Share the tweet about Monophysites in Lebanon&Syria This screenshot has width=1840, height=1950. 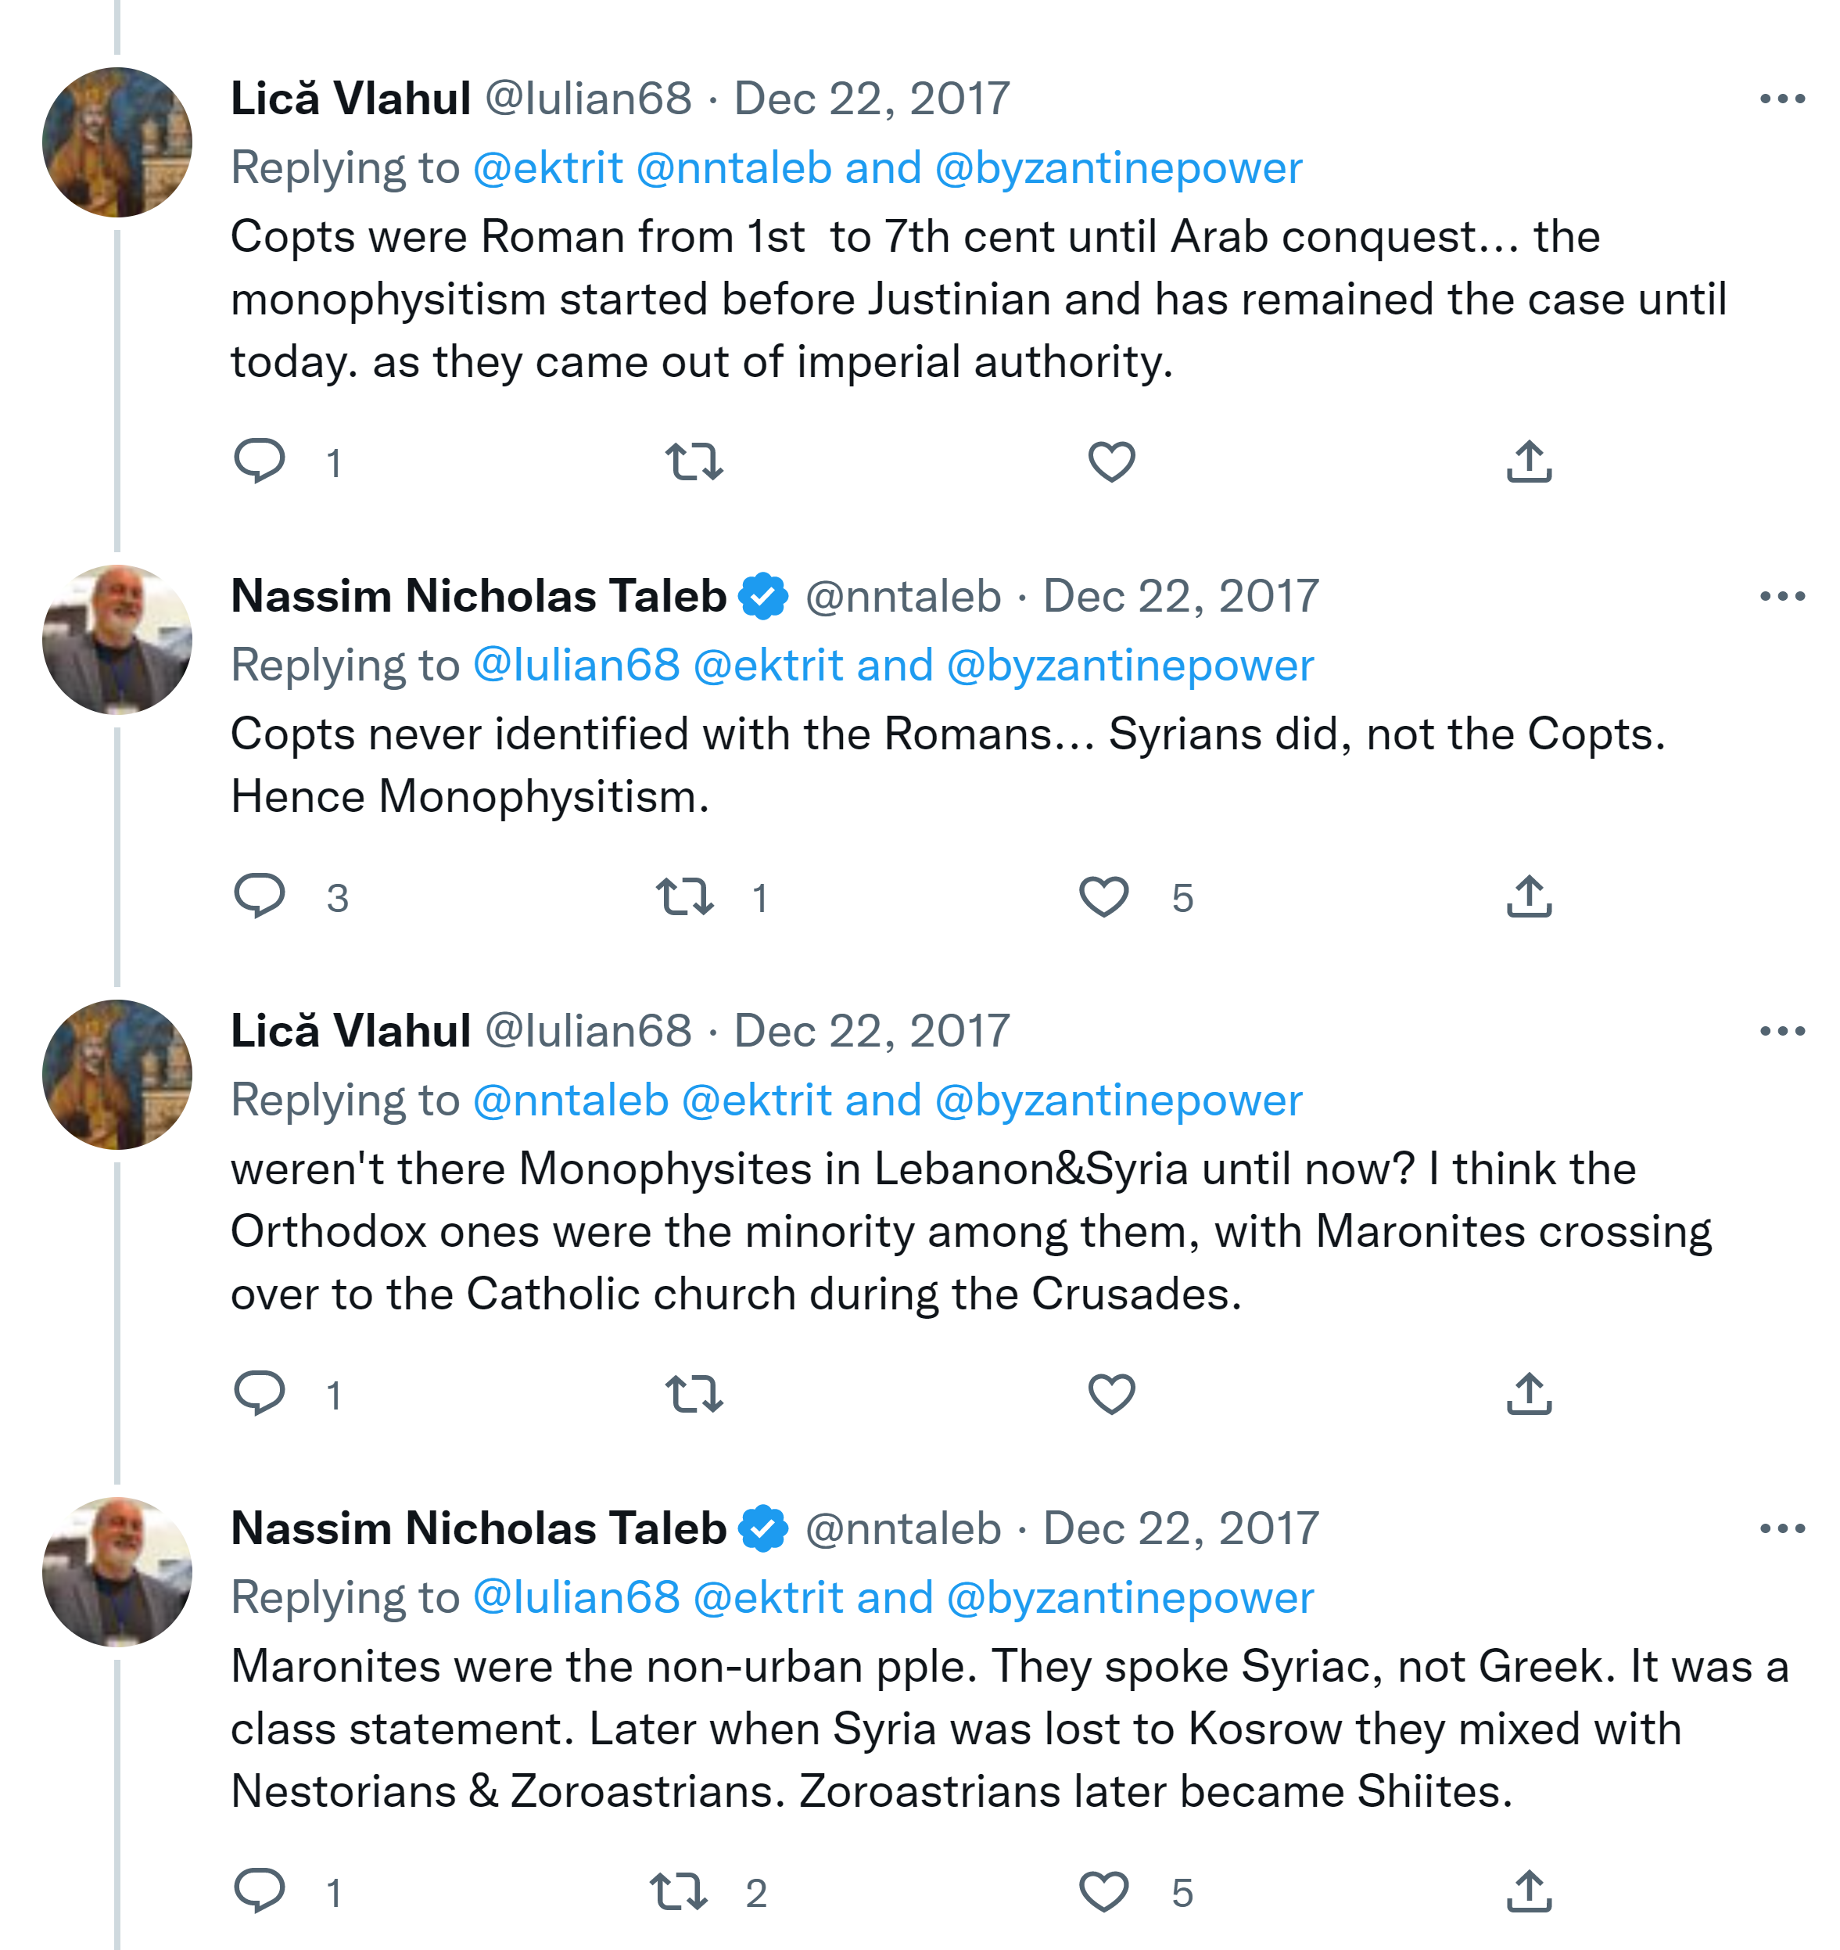(x=1529, y=1394)
